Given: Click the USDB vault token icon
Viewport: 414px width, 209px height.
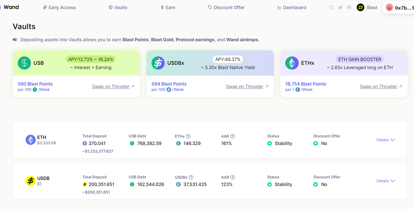Looking at the screenshot, I should (31, 181).
